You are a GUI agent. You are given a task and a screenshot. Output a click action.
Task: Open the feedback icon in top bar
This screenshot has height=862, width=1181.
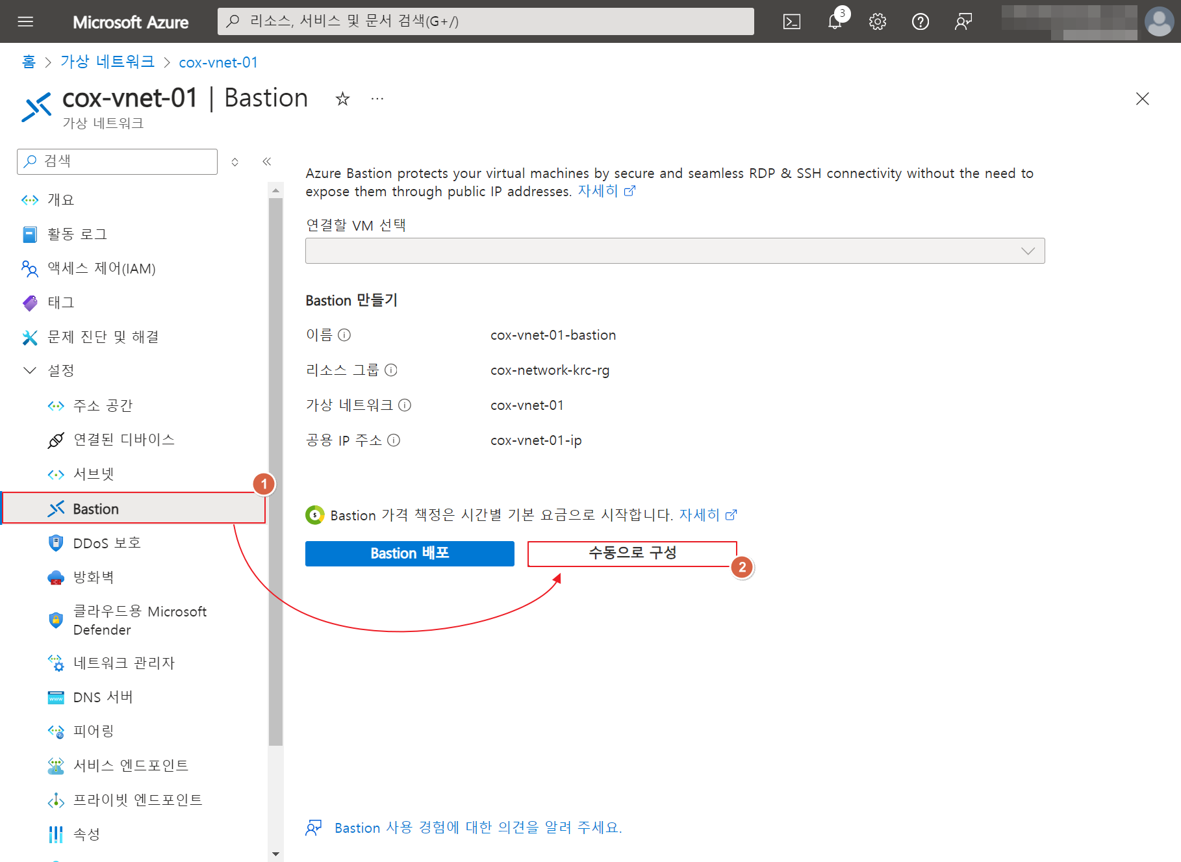963,21
